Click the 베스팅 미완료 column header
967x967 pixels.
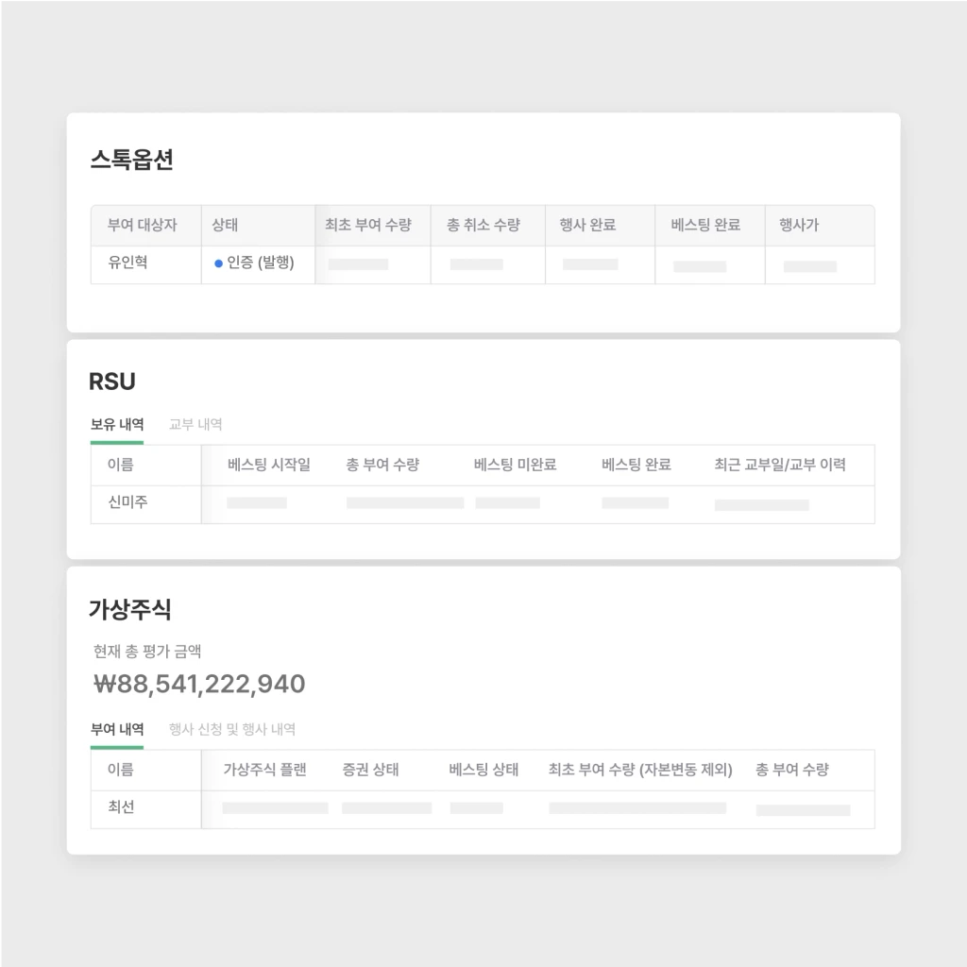click(x=515, y=465)
